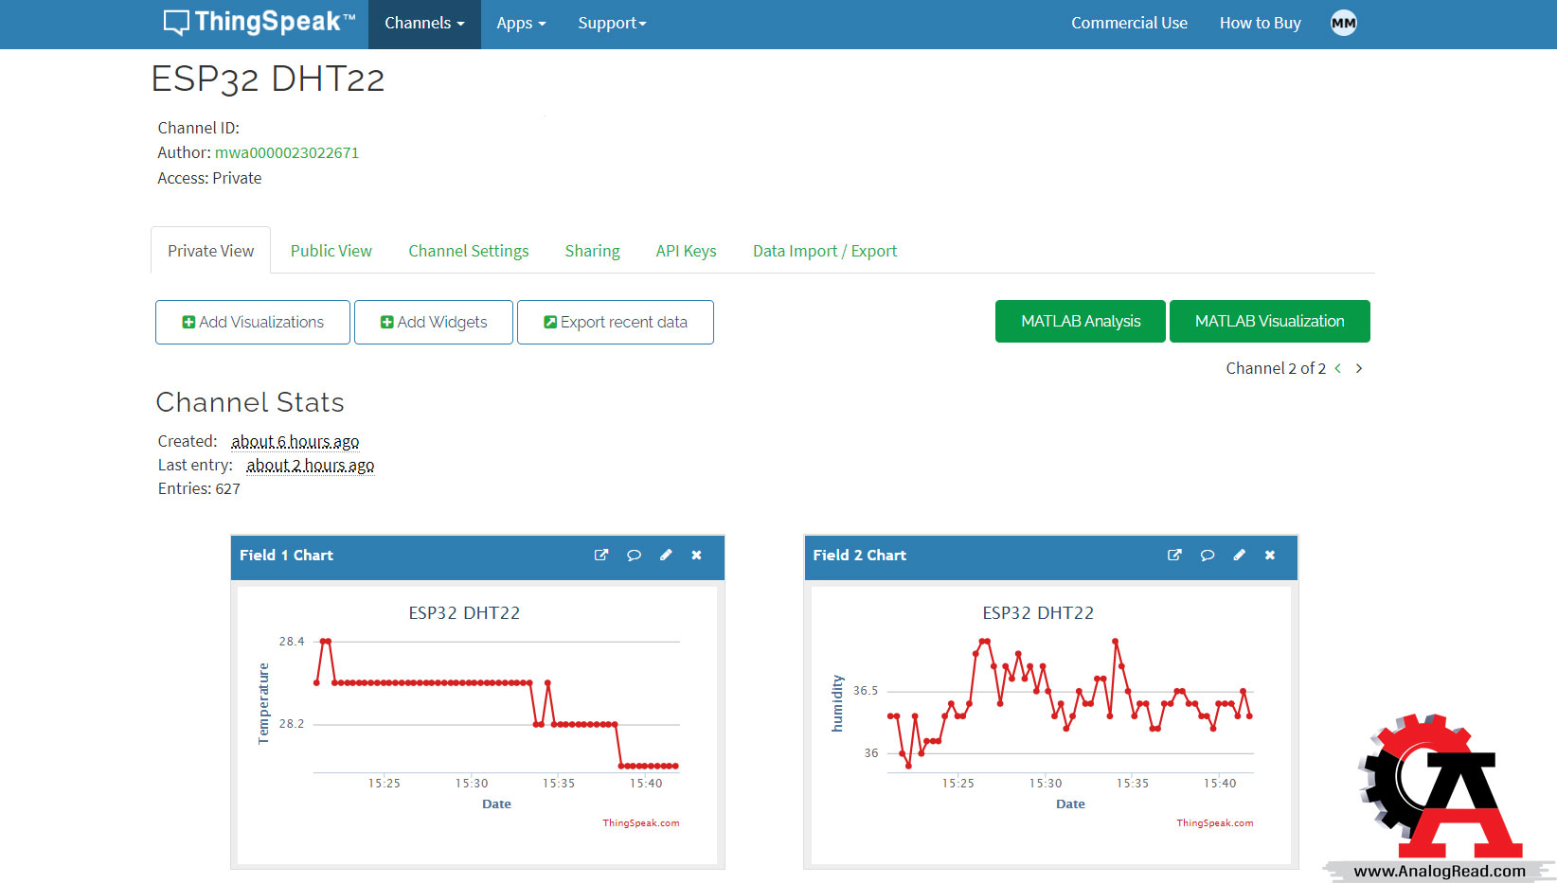This screenshot has width=1557, height=883.
Task: Open comments for Field 2 Chart
Action: click(x=1208, y=556)
